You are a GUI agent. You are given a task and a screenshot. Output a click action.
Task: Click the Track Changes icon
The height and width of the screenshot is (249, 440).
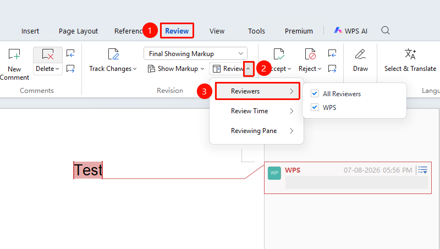[x=113, y=54]
